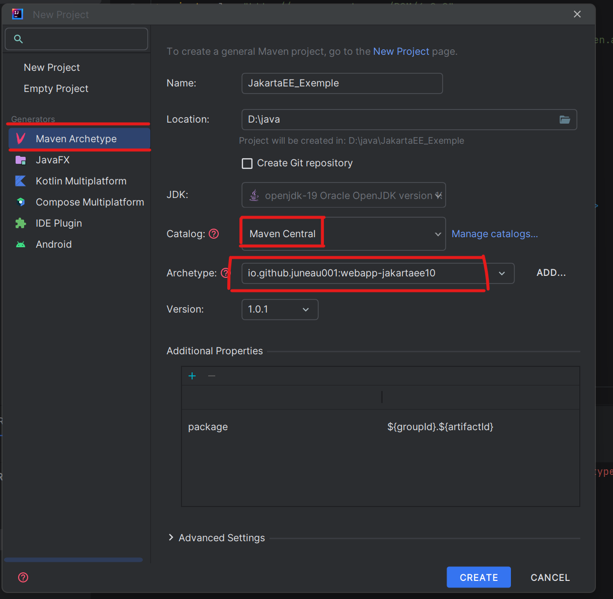Choose Empty Project in sidebar
Image resolution: width=613 pixels, height=599 pixels.
[56, 88]
